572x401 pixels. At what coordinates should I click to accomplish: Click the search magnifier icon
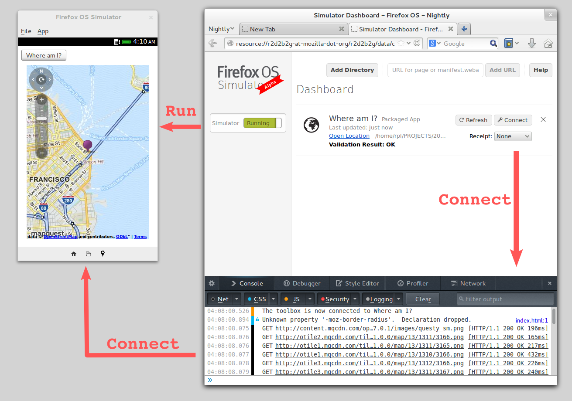tap(493, 43)
